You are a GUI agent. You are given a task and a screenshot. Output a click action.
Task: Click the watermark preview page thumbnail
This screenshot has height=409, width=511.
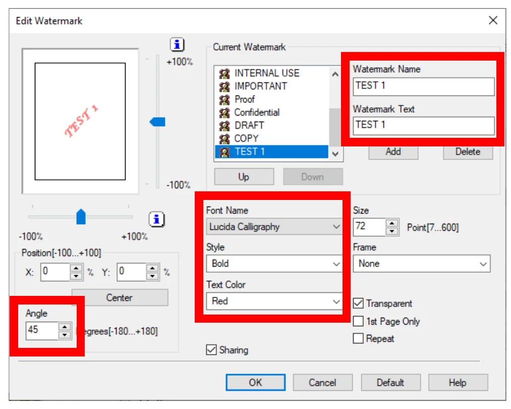(80, 121)
